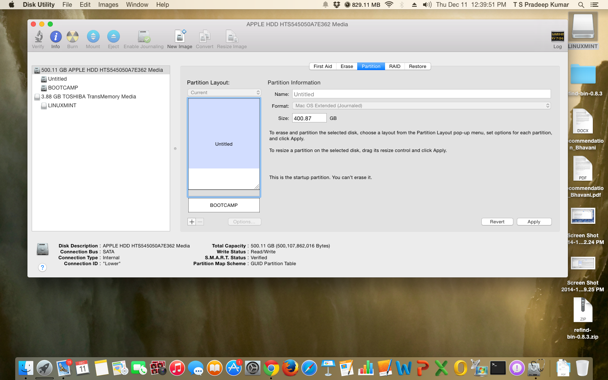
Task: Click the Disk Utility Dock icon
Action: (x=536, y=368)
